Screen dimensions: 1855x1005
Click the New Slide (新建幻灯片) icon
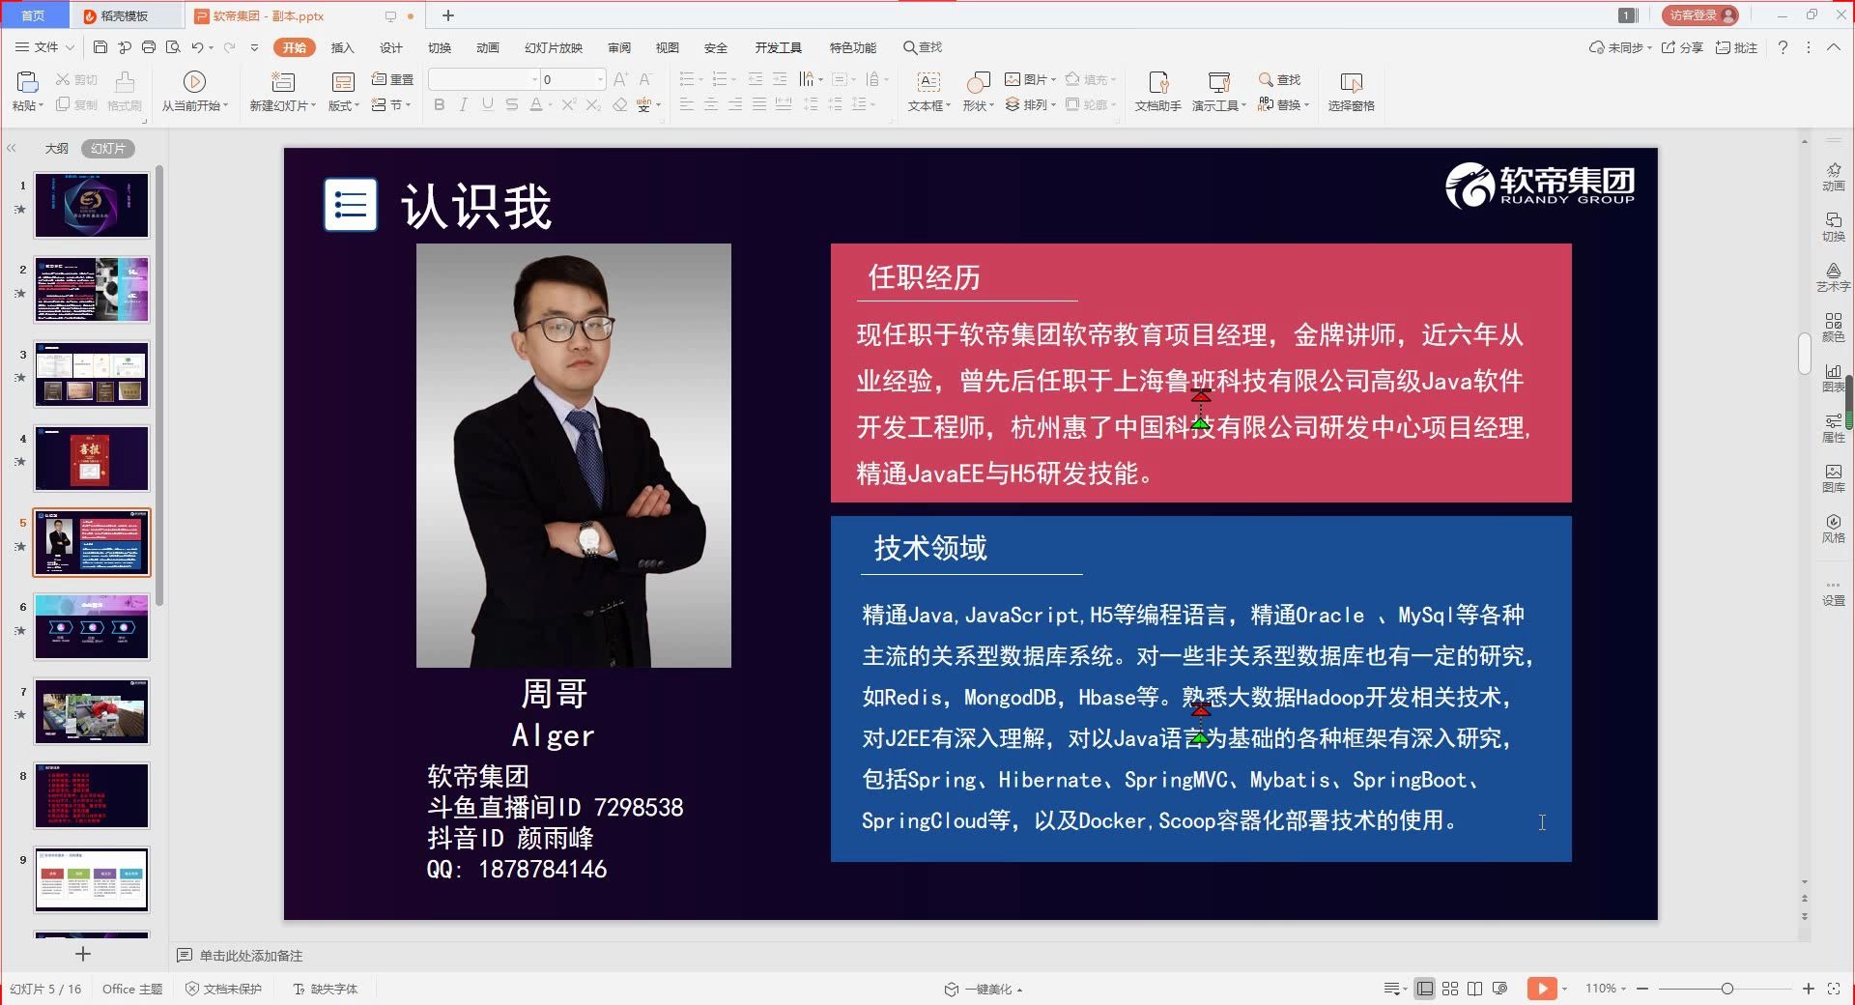coord(282,82)
